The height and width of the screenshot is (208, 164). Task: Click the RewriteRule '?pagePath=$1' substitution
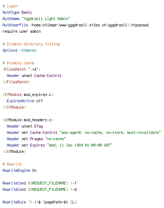[x=55, y=202]
